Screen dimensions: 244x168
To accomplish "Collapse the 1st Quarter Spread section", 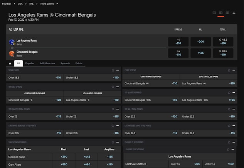I will pyautogui.click(x=234, y=93).
